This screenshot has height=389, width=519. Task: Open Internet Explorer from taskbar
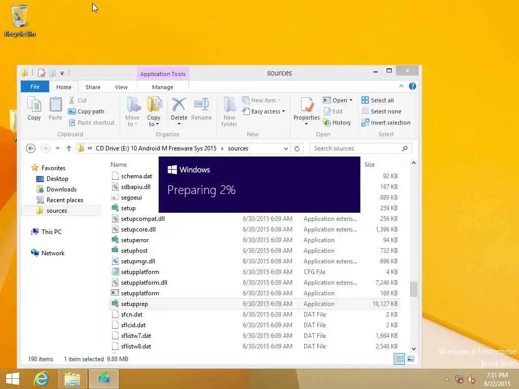coord(41,379)
